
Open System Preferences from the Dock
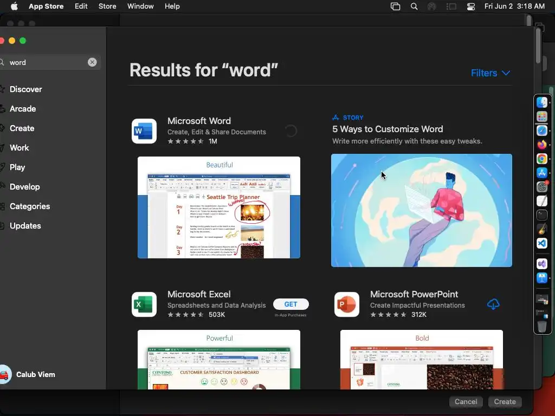click(542, 186)
